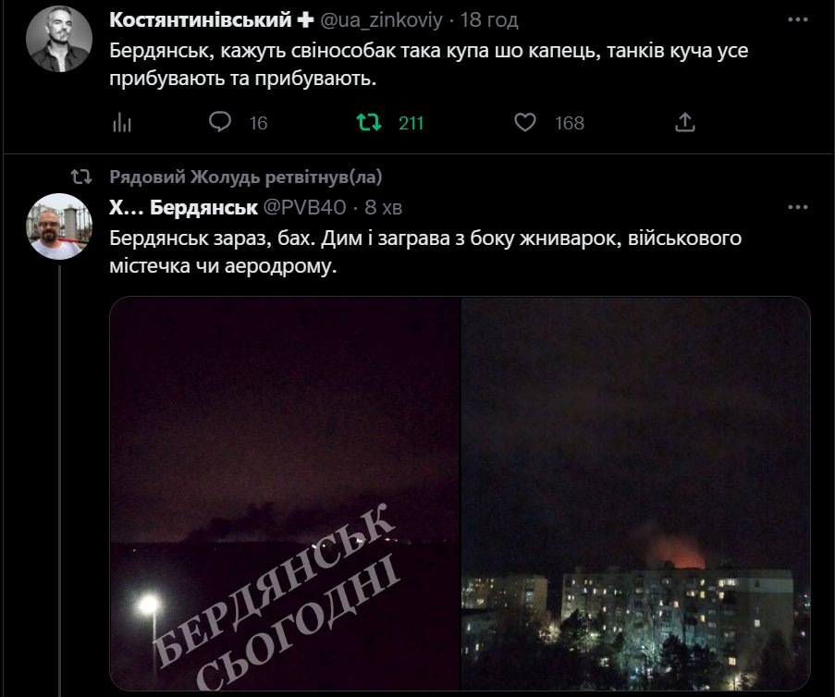Viewport: 835px width, 697px height.
Task: Open the Х… Бердянськ display name
Action: pos(183,207)
